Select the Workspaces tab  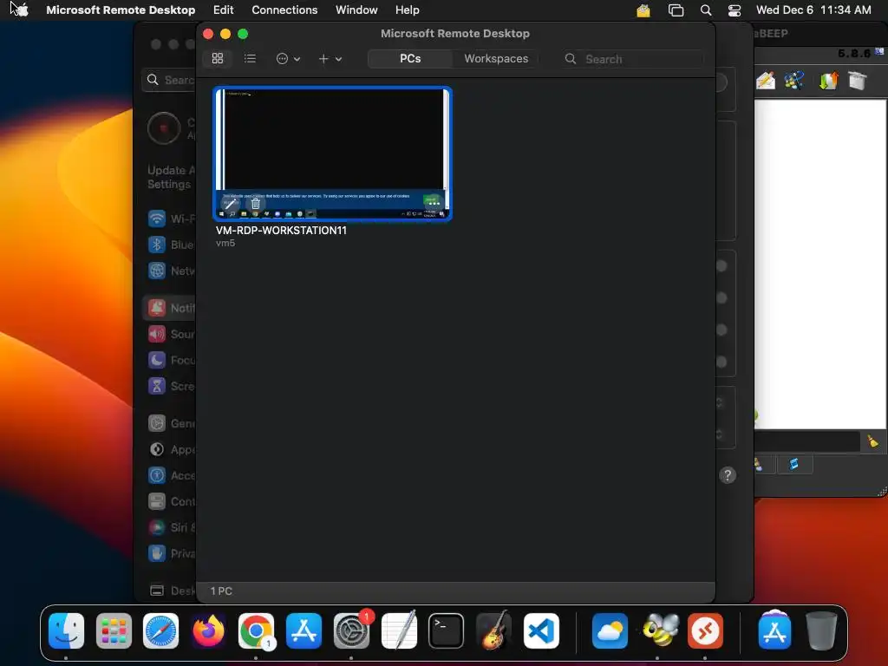click(x=496, y=58)
